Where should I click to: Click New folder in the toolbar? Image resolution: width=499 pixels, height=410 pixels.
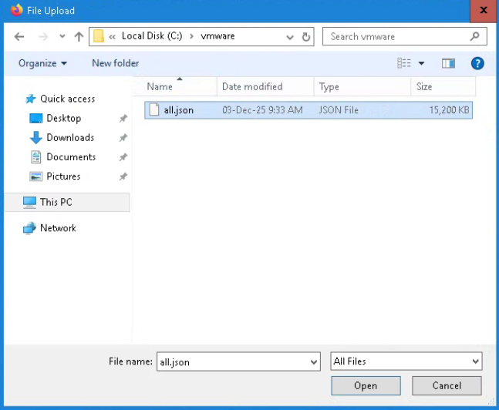115,63
